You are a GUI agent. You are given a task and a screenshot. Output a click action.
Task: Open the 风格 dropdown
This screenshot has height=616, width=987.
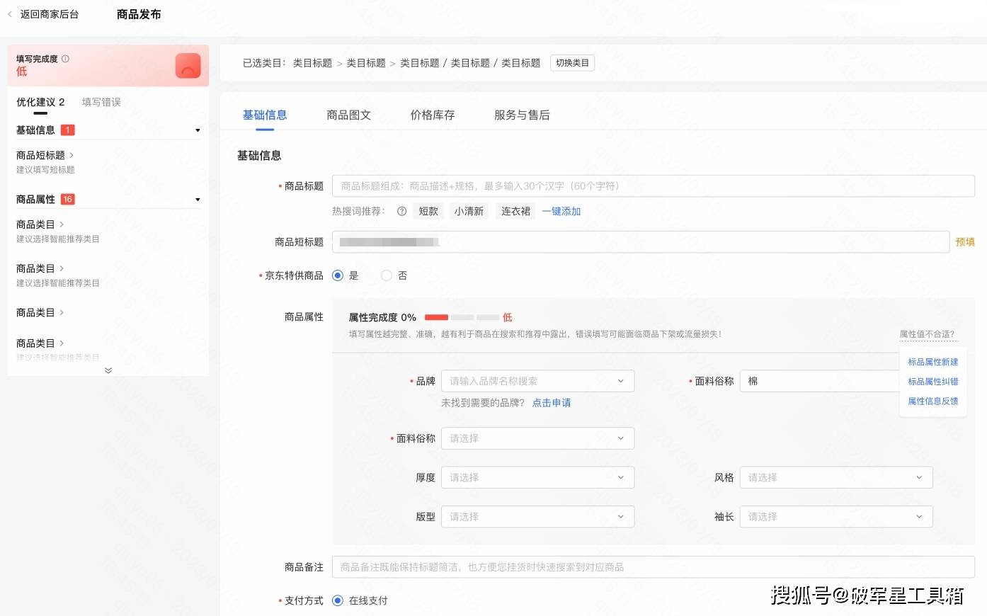[836, 477]
